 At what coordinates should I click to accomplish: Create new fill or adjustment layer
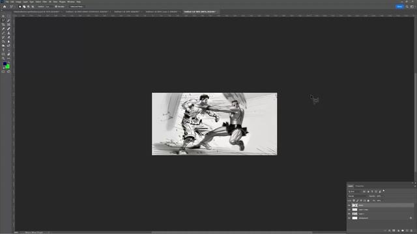tap(398, 231)
